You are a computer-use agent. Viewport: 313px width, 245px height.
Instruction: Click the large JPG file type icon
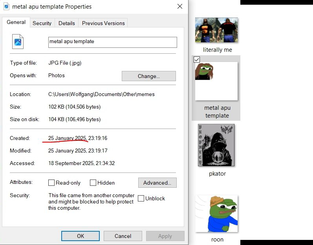point(18,42)
